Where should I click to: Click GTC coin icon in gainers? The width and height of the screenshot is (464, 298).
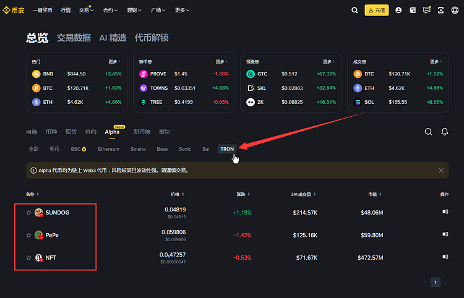pos(251,74)
